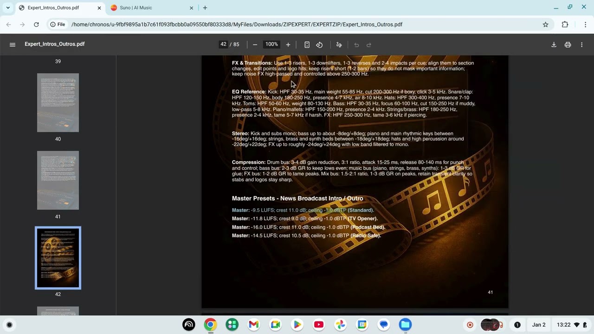The image size is (594, 334).
Task: Download the PDF file
Action: click(554, 45)
